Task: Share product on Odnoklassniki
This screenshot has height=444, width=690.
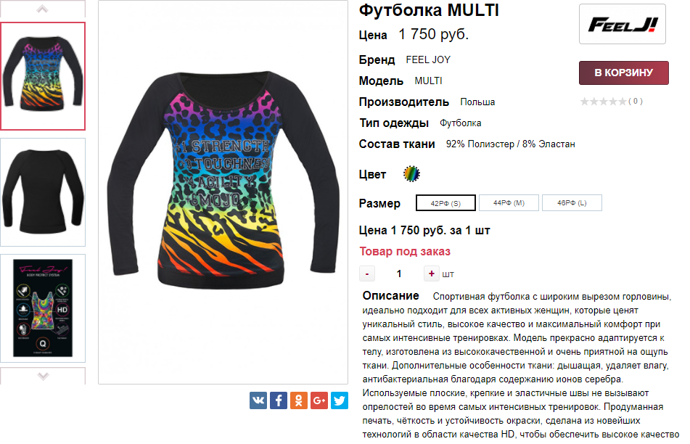Action: point(299,400)
